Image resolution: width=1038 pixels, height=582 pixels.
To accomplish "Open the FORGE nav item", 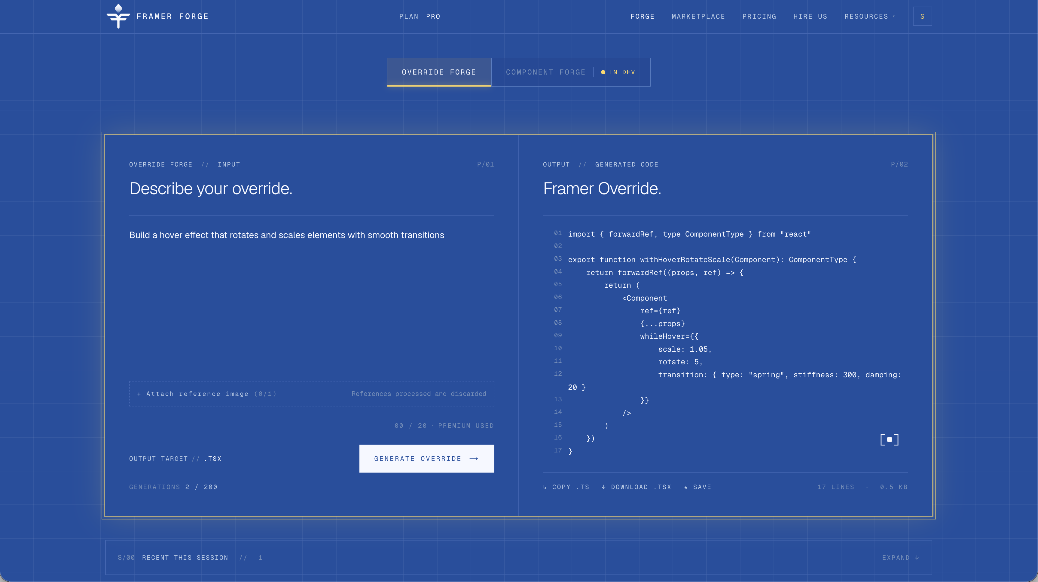I will [x=642, y=17].
